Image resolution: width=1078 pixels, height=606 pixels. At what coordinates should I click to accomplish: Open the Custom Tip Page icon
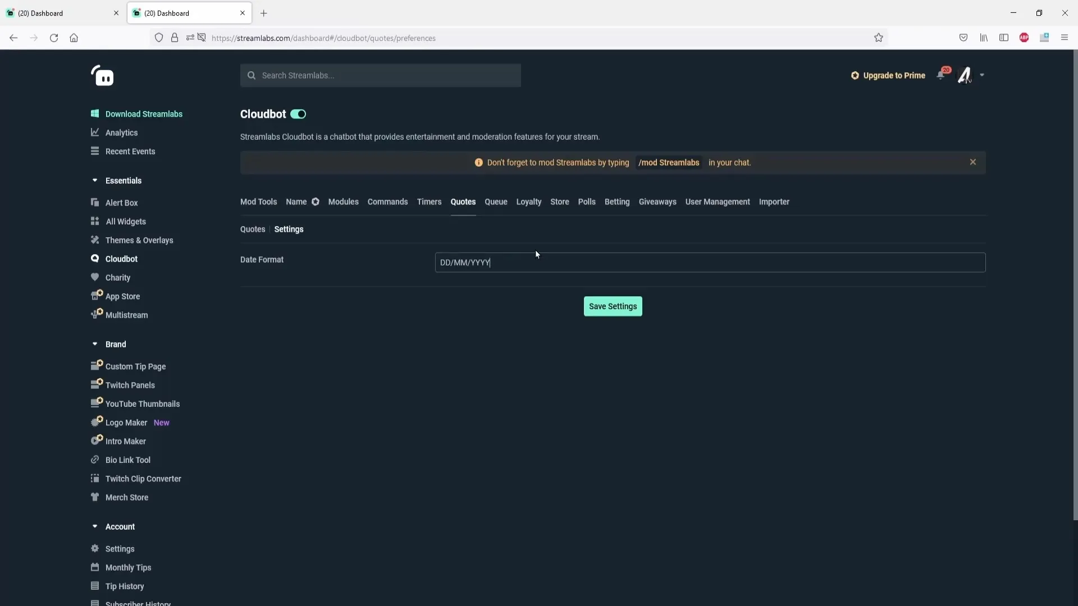click(97, 365)
